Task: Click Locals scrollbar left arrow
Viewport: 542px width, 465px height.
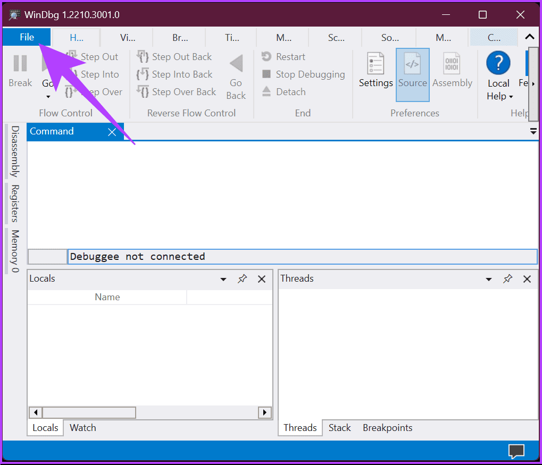Action: tap(36, 412)
